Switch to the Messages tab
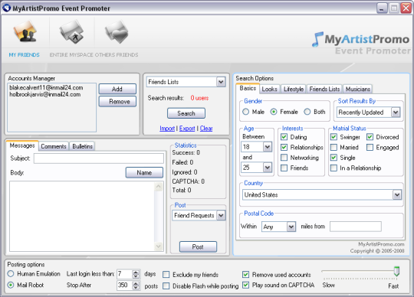The width and height of the screenshot is (414, 297). coord(22,145)
